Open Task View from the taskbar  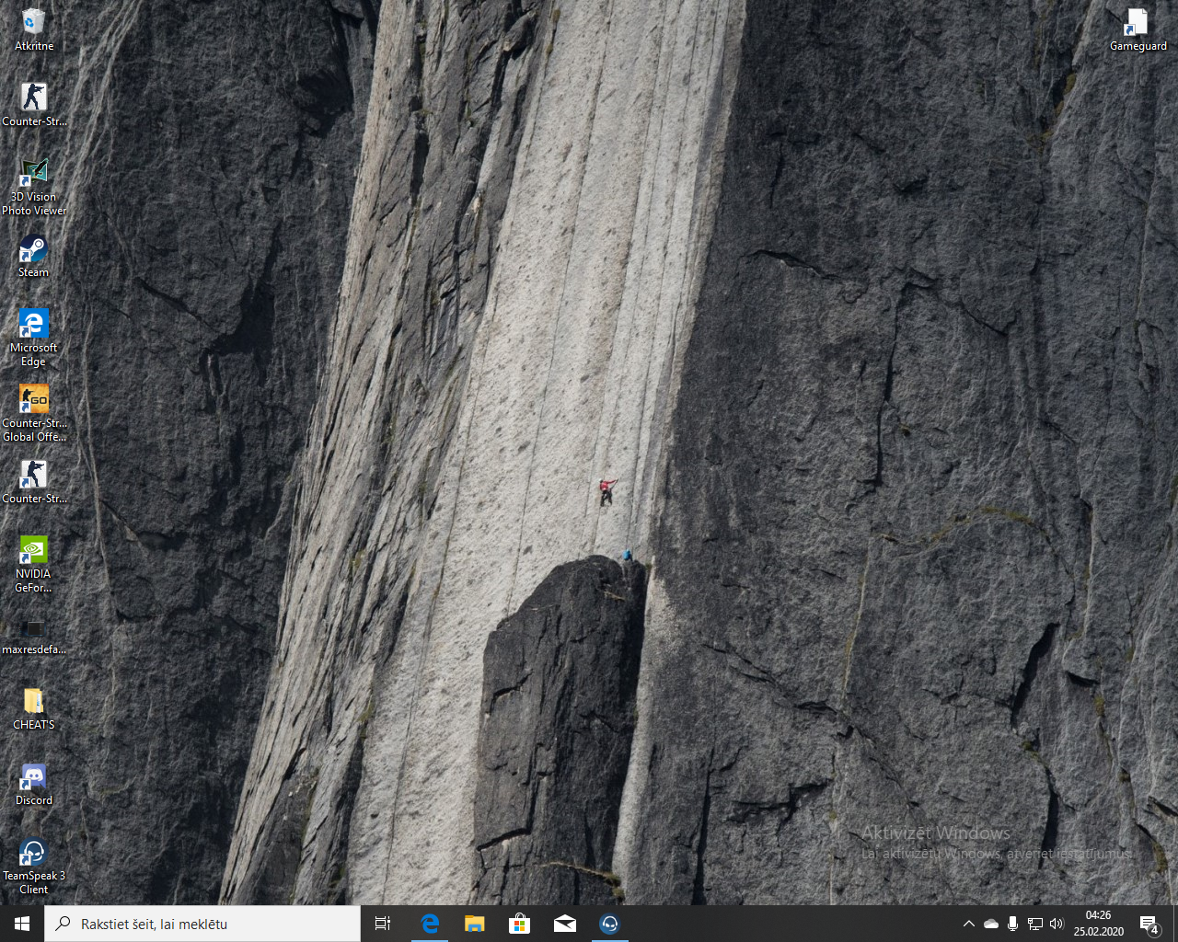click(383, 924)
